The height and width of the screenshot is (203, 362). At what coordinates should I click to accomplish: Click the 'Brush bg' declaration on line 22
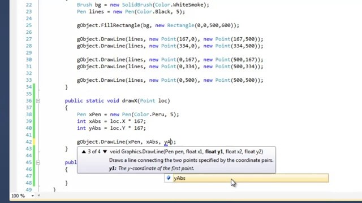(143, 5)
